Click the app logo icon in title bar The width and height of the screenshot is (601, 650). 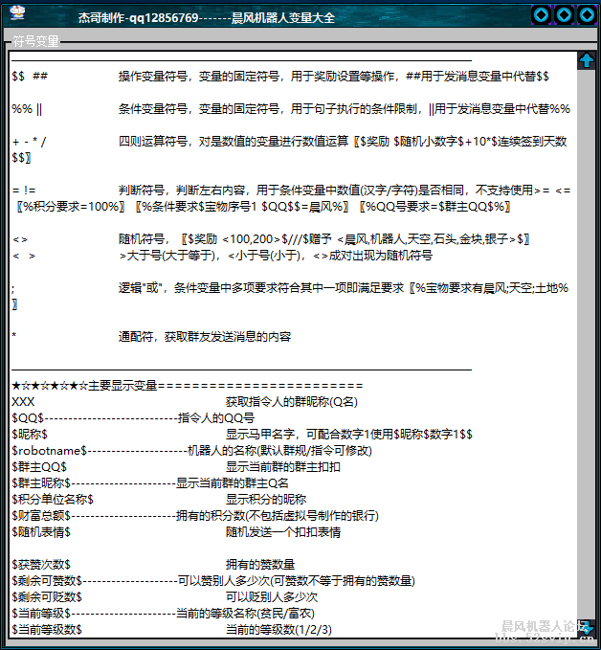pyautogui.click(x=17, y=13)
